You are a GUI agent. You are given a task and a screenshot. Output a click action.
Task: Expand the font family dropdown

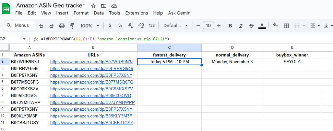point(175,26)
